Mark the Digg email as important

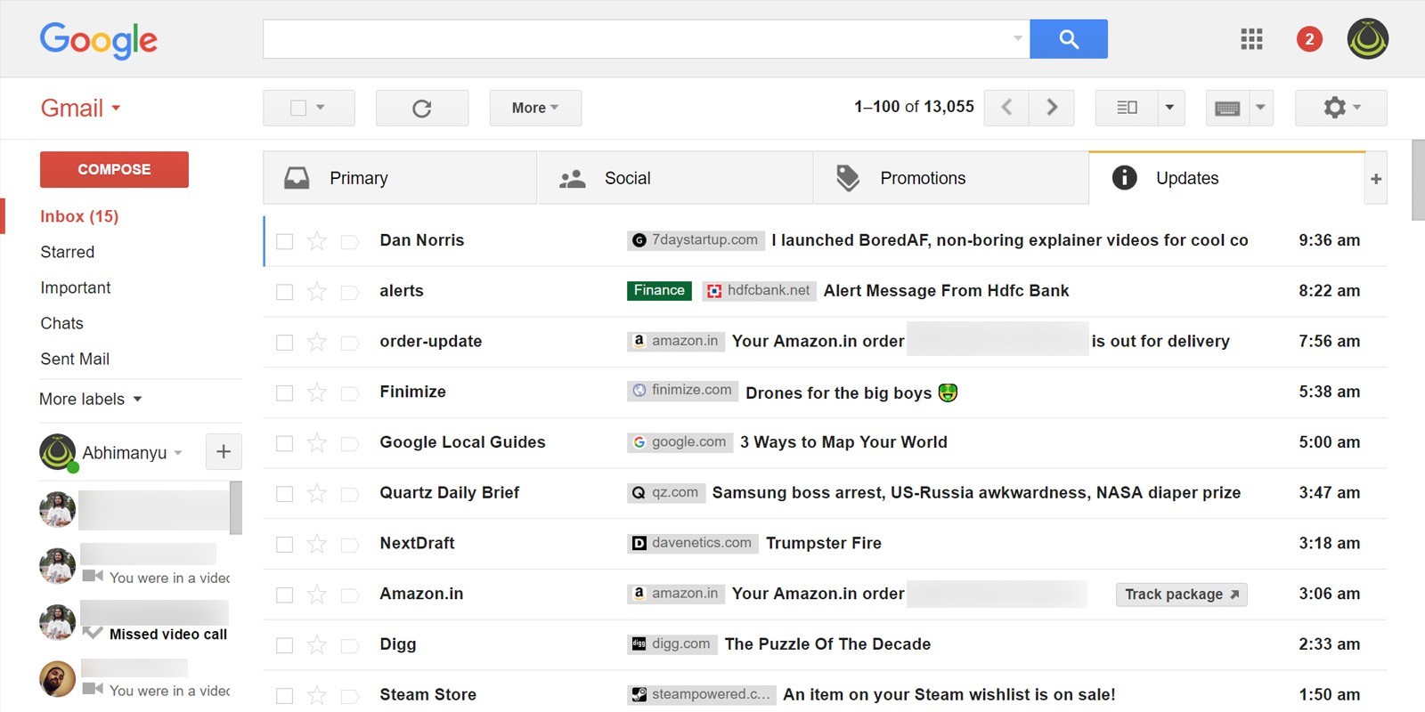click(x=350, y=645)
